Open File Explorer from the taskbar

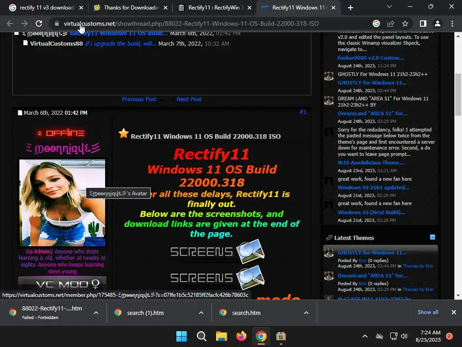221,336
